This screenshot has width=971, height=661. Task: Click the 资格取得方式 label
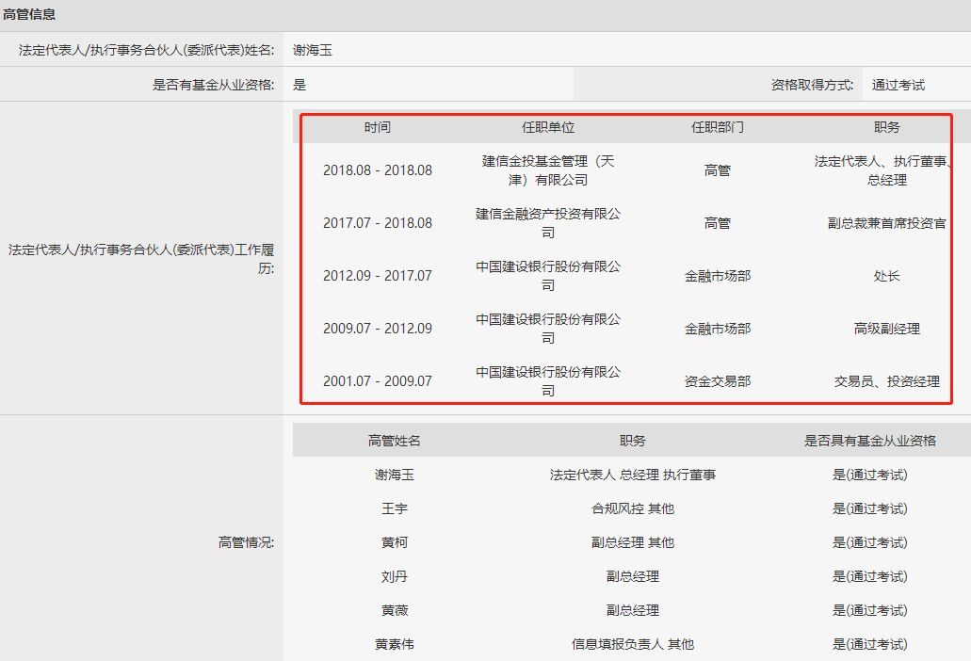[x=812, y=85]
